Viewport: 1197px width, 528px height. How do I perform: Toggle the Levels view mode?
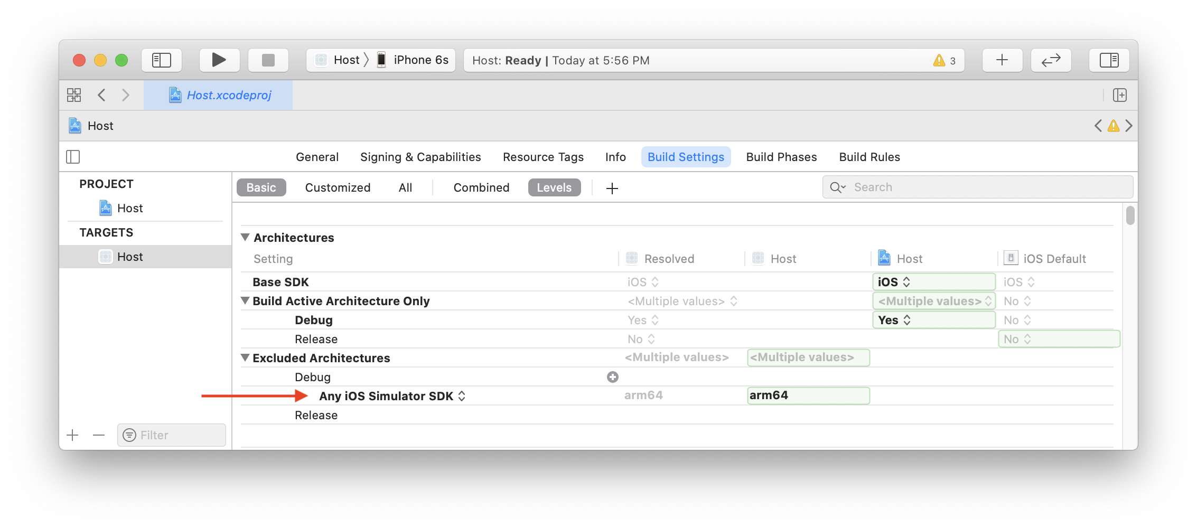(x=554, y=187)
